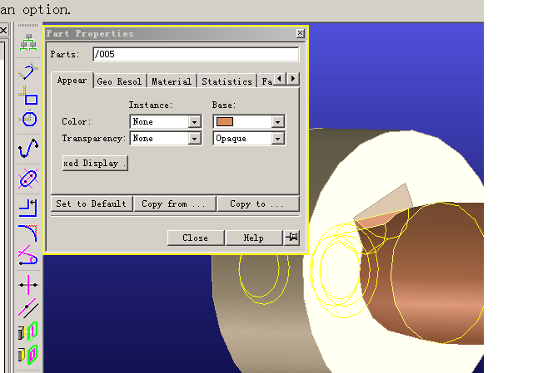Click Set to Default button
This screenshot has height=373, width=533.
(92, 204)
